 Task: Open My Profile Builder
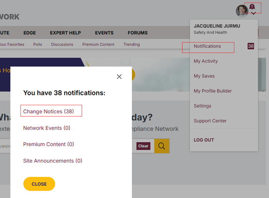[213, 91]
